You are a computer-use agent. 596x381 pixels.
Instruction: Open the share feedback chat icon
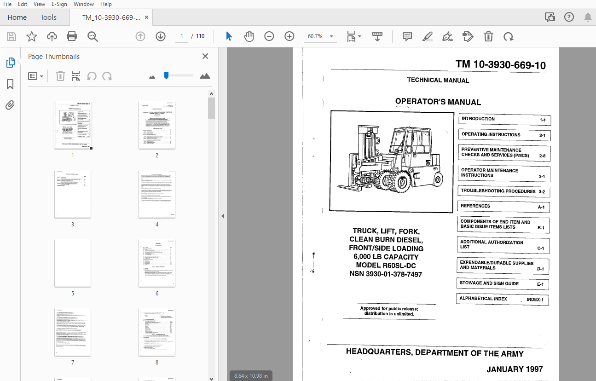point(550,17)
